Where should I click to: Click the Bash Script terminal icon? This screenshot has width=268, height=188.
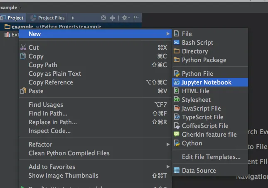[x=177, y=43]
